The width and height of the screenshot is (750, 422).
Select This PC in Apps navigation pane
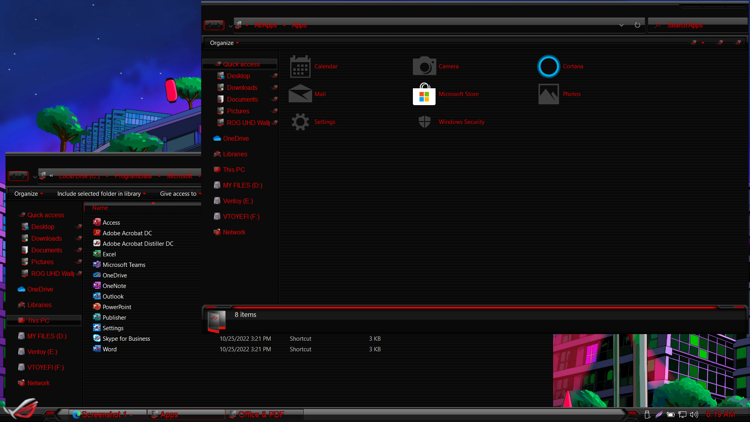(x=234, y=170)
